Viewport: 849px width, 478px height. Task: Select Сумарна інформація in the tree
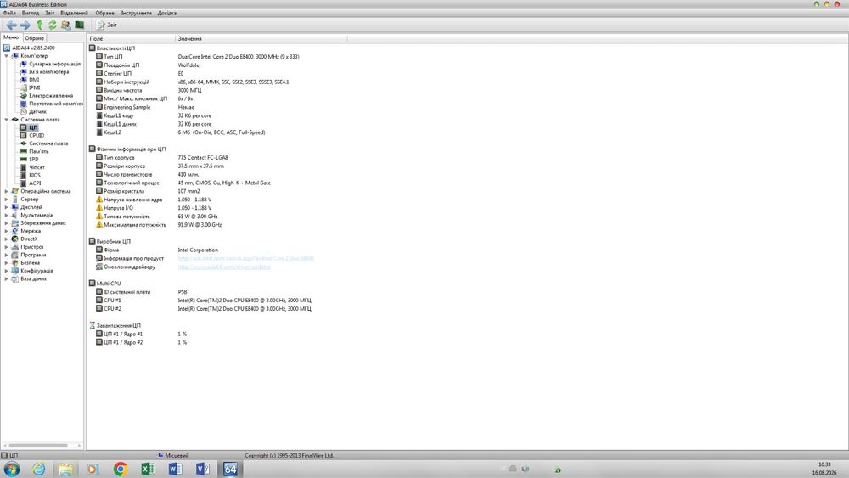pyautogui.click(x=54, y=64)
